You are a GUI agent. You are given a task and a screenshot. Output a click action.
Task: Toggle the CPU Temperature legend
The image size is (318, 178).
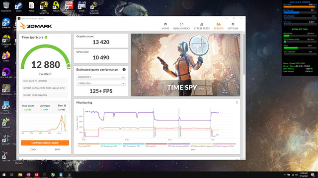pos(111,145)
